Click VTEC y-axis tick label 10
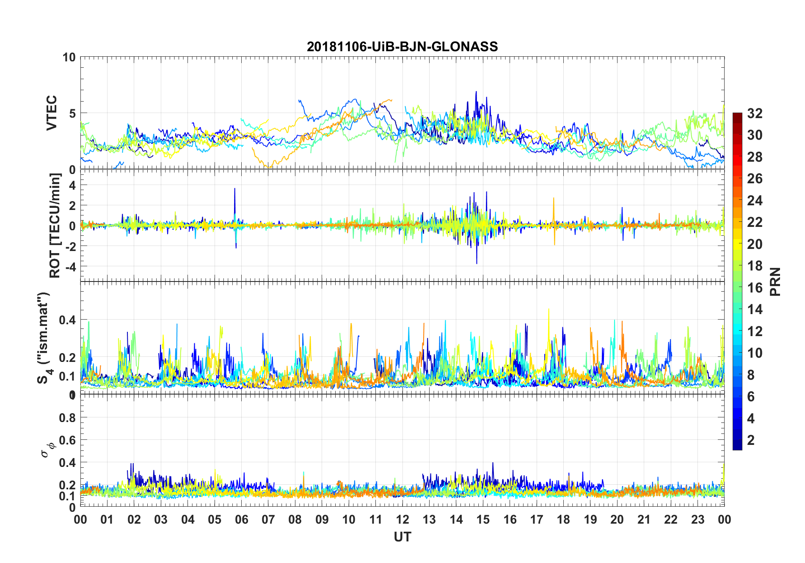This screenshot has width=805, height=563. pyautogui.click(x=69, y=57)
